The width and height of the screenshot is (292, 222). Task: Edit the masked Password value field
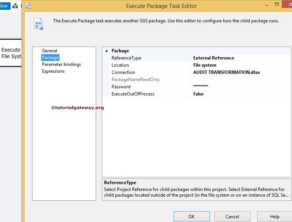[242, 87]
